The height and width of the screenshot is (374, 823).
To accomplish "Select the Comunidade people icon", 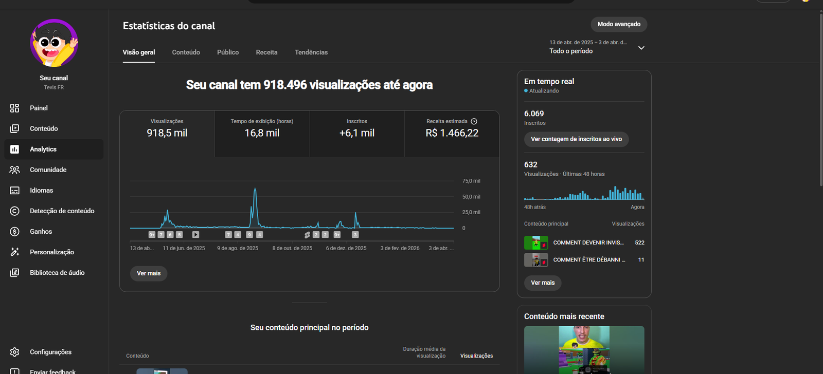I will 14,170.
